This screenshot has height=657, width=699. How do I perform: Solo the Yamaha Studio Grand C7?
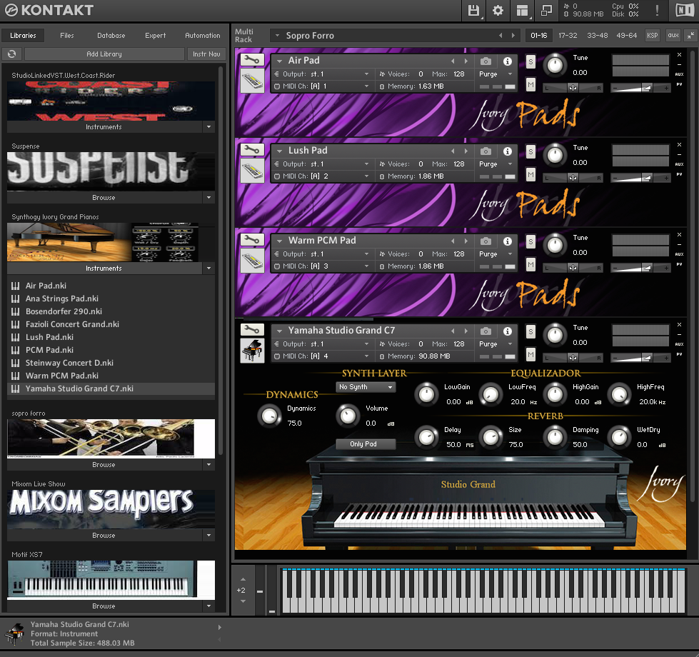[530, 331]
